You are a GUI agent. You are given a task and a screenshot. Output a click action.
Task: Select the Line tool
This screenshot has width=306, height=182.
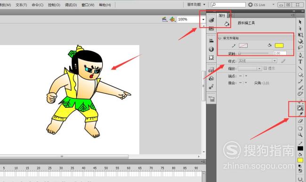300,68
